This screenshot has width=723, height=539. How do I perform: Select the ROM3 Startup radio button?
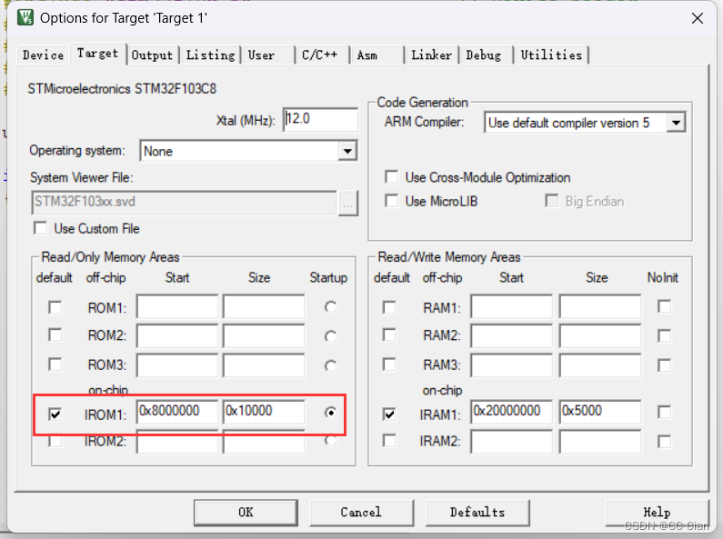tap(330, 365)
